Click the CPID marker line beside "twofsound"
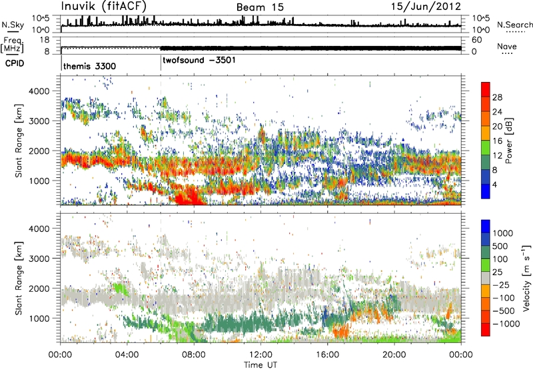533x369 pixels. click(x=161, y=61)
